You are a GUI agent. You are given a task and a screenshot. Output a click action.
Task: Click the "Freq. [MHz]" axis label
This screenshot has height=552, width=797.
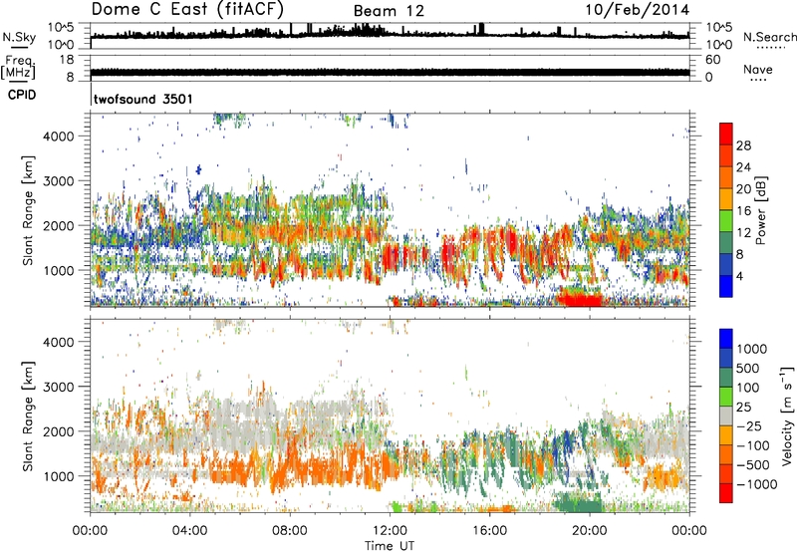coord(18,68)
